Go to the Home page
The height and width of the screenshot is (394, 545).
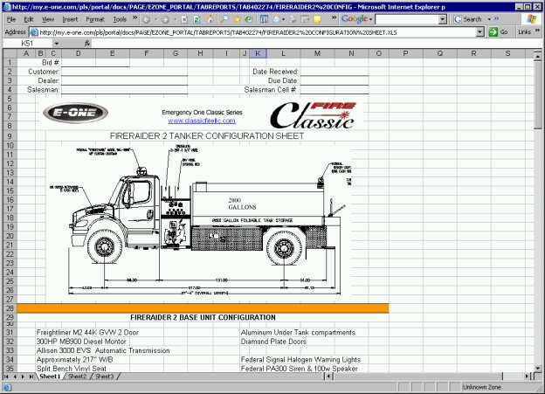click(210, 19)
